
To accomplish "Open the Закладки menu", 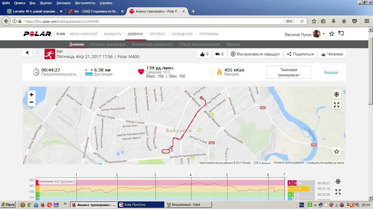I will click(x=63, y=3).
